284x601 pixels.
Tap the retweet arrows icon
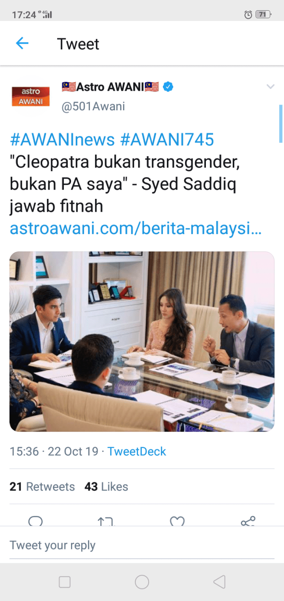pos(106,521)
